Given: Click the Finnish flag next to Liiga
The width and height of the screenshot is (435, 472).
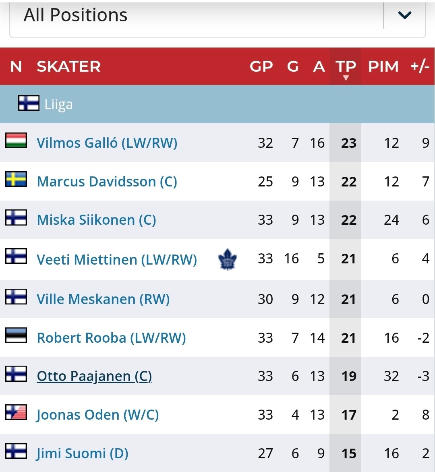Looking at the screenshot, I should coord(29,103).
